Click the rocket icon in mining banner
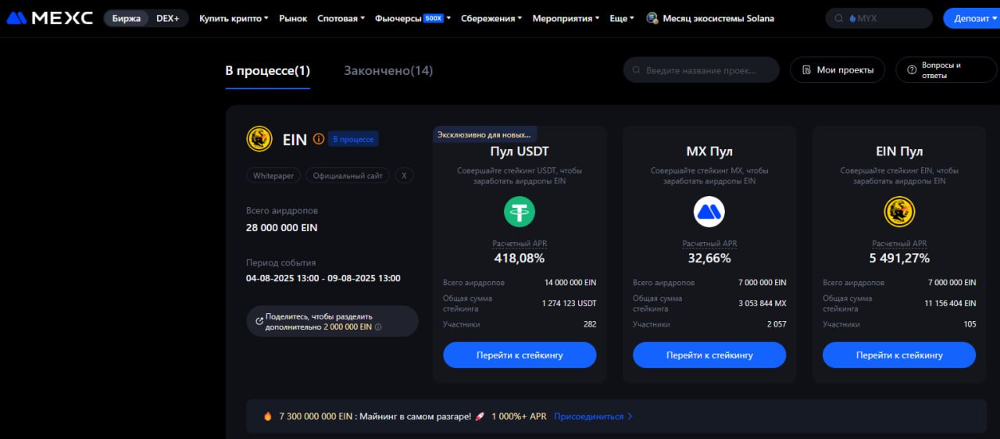 pyautogui.click(x=480, y=416)
